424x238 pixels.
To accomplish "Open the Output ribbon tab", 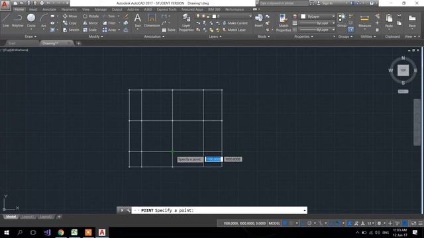I will 117,9.
